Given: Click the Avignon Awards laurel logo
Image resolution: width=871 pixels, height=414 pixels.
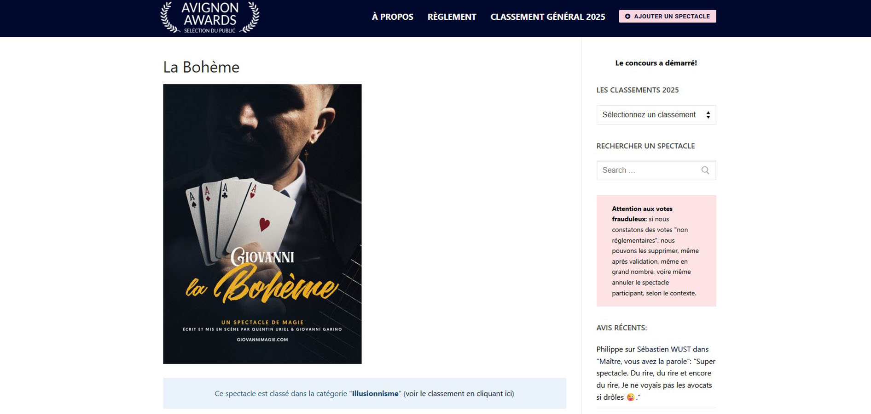Looking at the screenshot, I should pos(209,17).
